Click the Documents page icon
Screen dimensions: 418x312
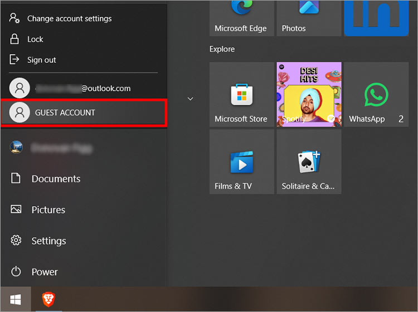click(16, 178)
